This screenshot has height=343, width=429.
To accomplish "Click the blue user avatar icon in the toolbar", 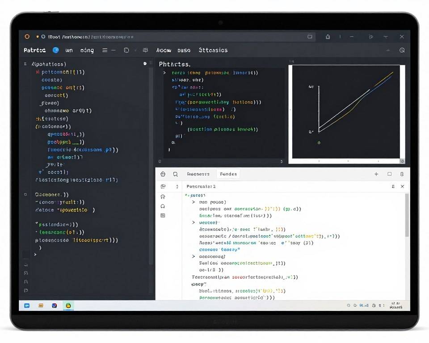I will pyautogui.click(x=55, y=50).
